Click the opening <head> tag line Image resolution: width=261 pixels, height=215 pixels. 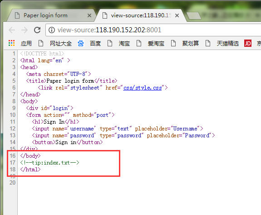tap(29, 67)
